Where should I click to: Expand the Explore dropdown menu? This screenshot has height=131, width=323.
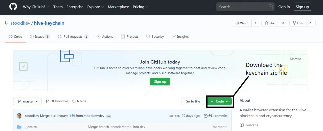[96, 7]
